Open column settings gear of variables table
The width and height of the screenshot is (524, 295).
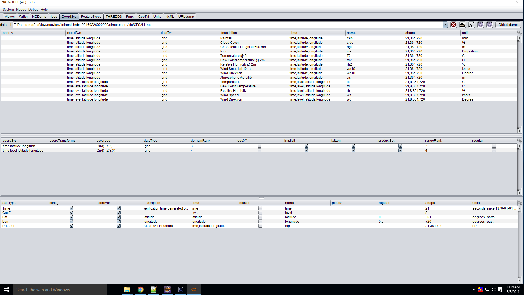coord(519,33)
